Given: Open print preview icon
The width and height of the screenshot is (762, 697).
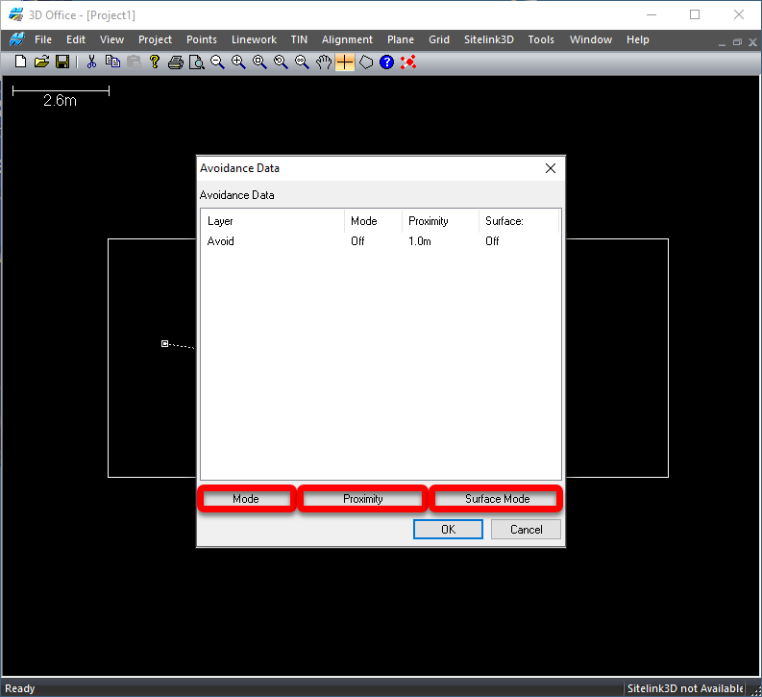Looking at the screenshot, I should (x=196, y=62).
